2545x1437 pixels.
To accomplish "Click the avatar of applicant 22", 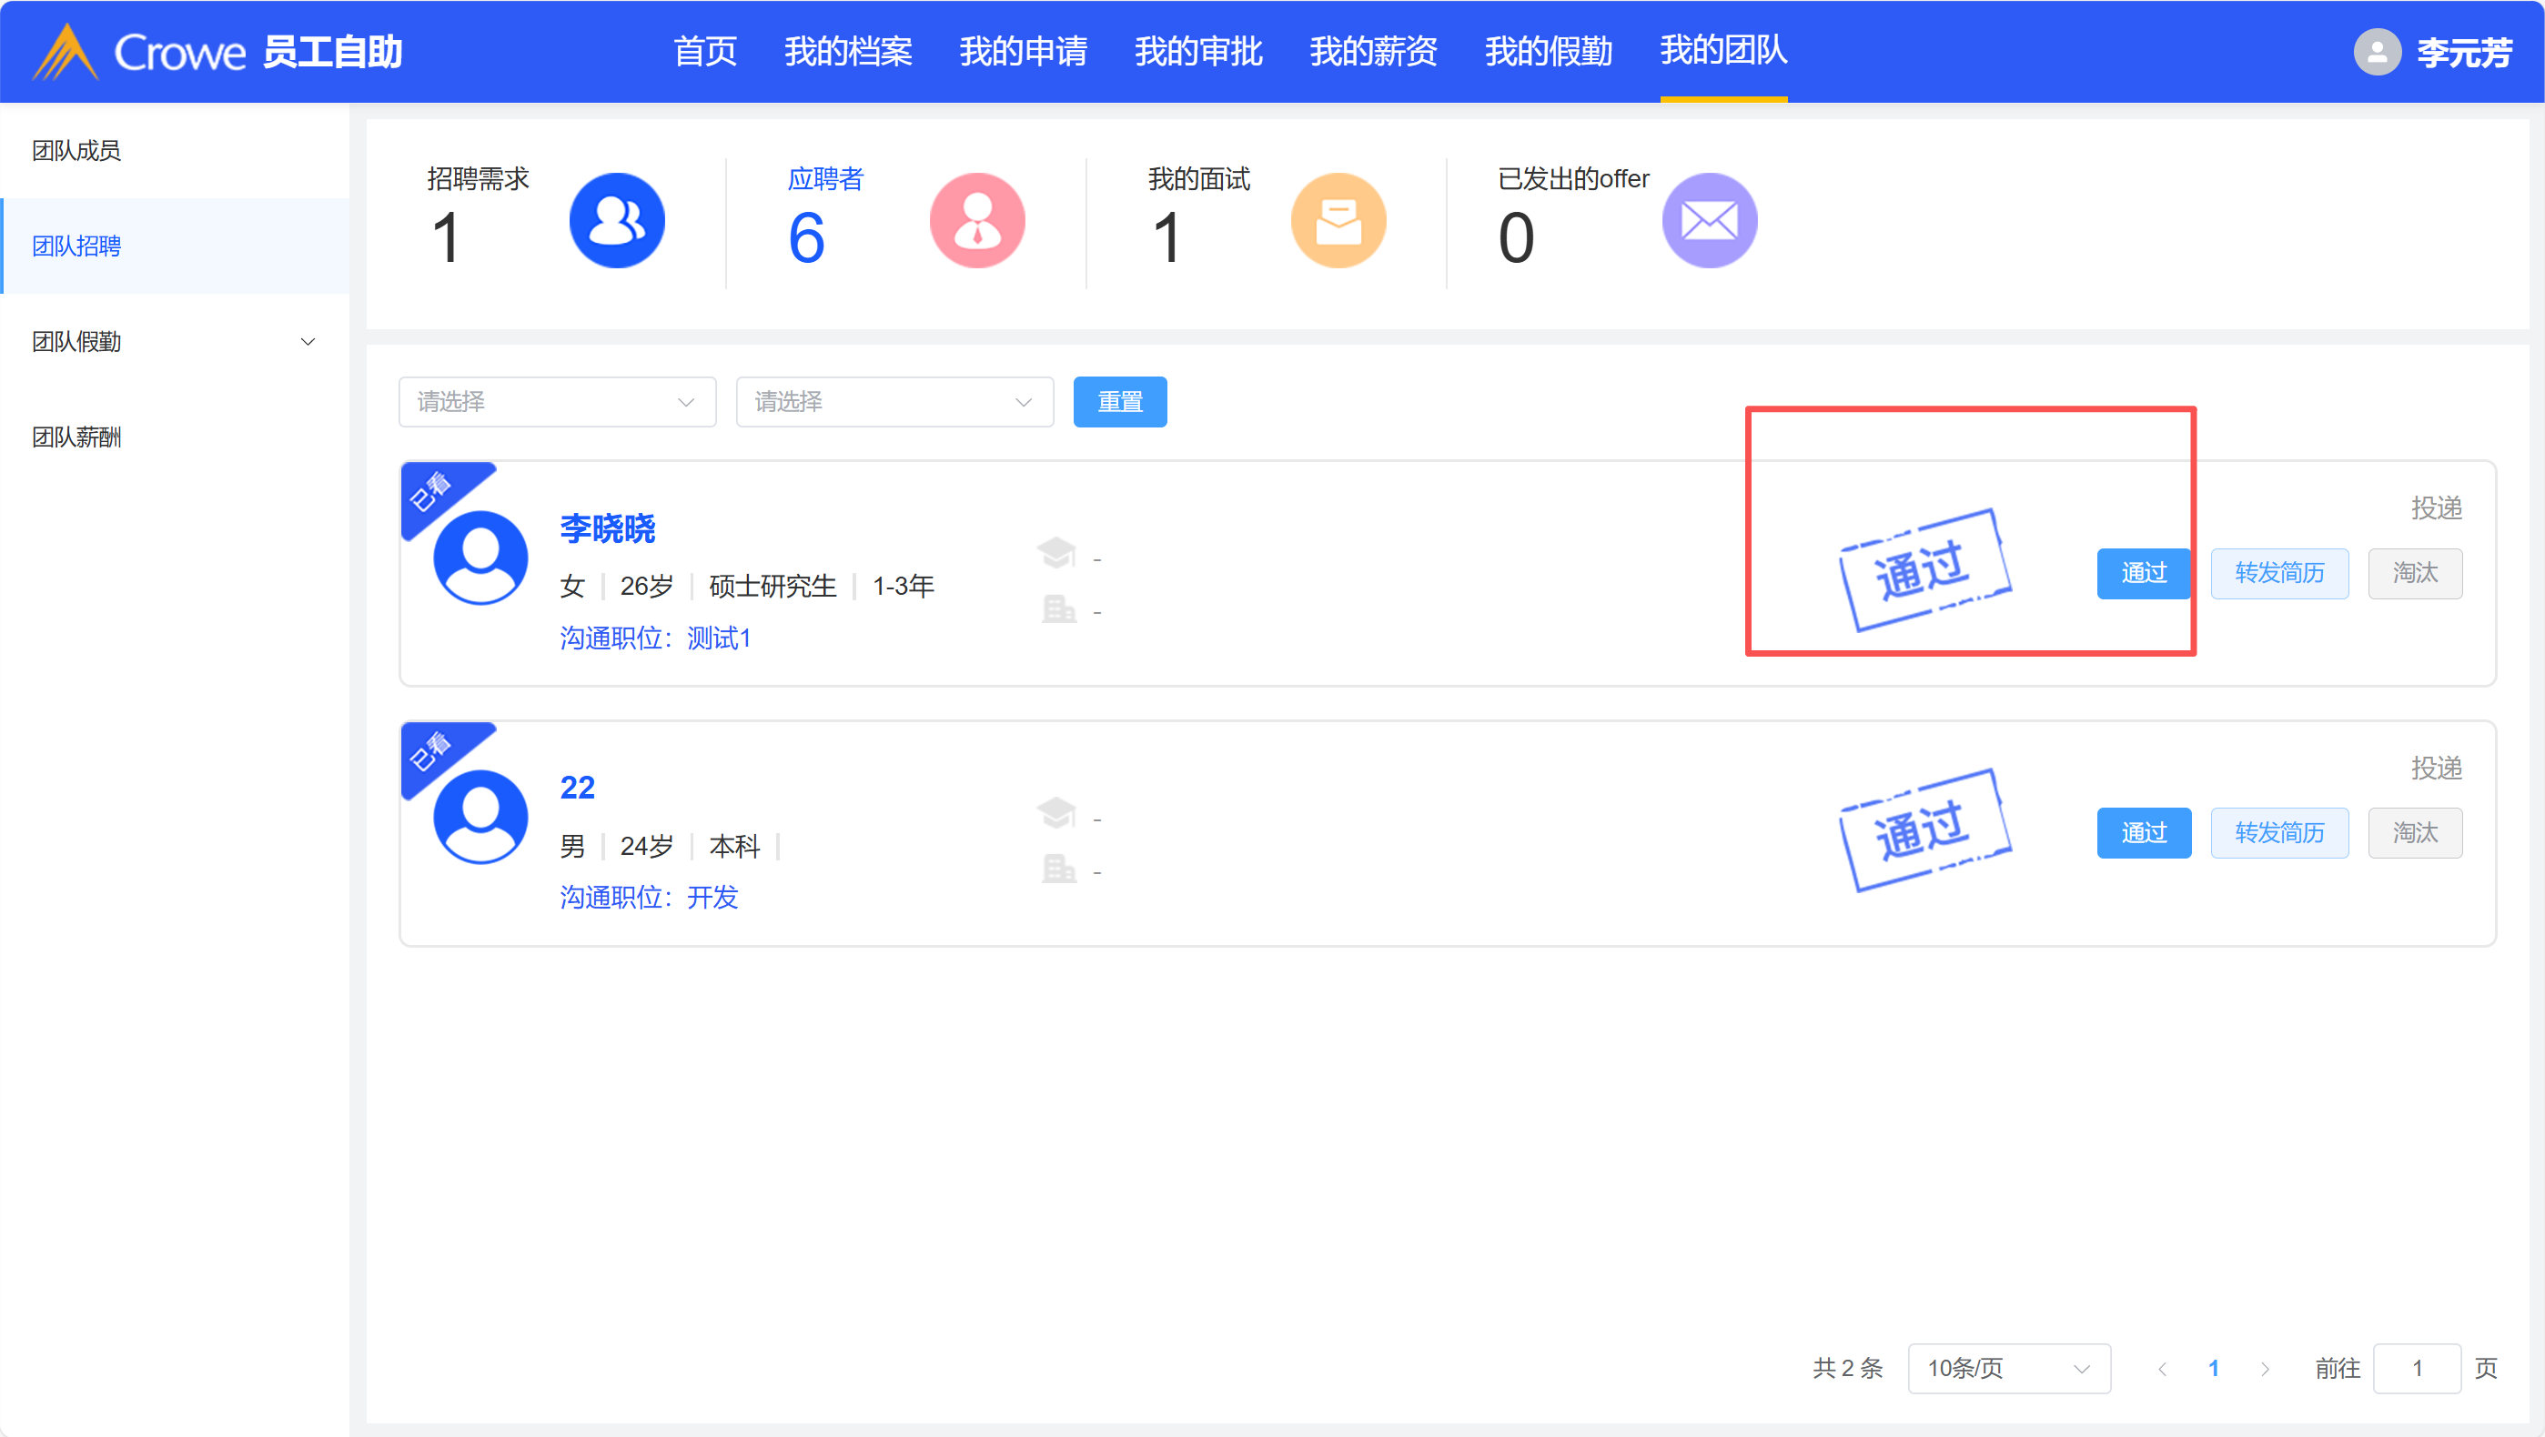I will (480, 818).
